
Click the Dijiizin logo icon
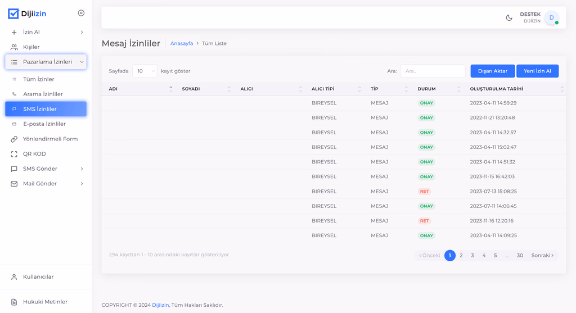(x=13, y=13)
